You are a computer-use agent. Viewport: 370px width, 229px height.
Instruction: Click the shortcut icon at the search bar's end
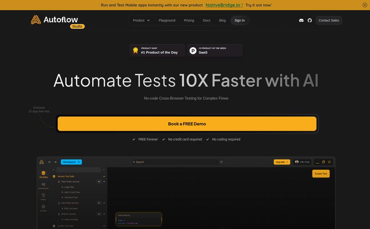point(222,162)
